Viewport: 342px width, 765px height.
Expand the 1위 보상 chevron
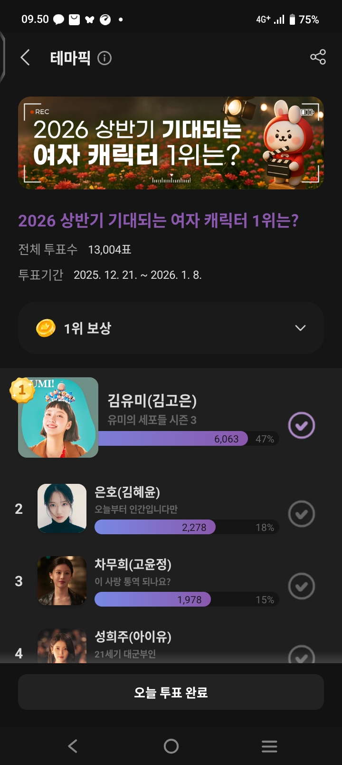click(x=300, y=328)
